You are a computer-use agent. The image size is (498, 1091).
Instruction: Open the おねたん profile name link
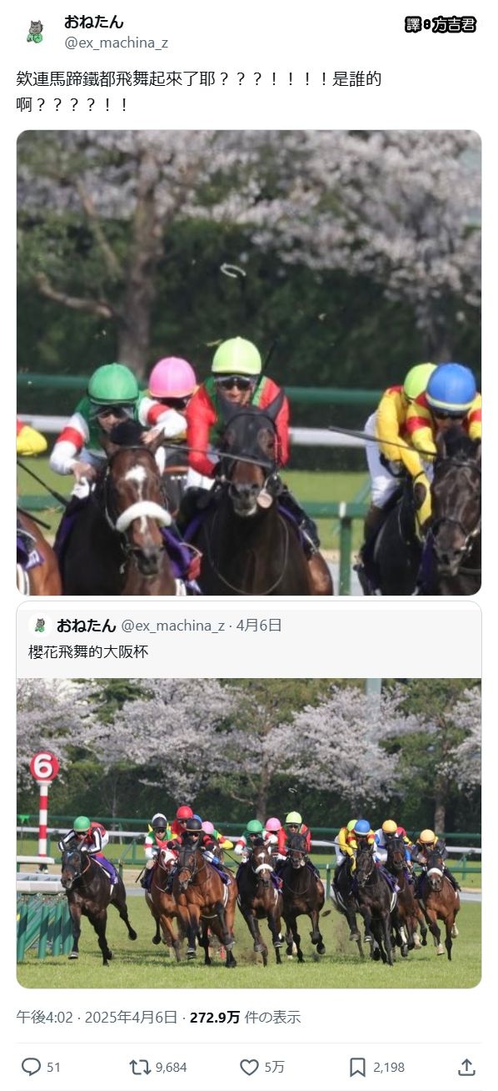94,23
